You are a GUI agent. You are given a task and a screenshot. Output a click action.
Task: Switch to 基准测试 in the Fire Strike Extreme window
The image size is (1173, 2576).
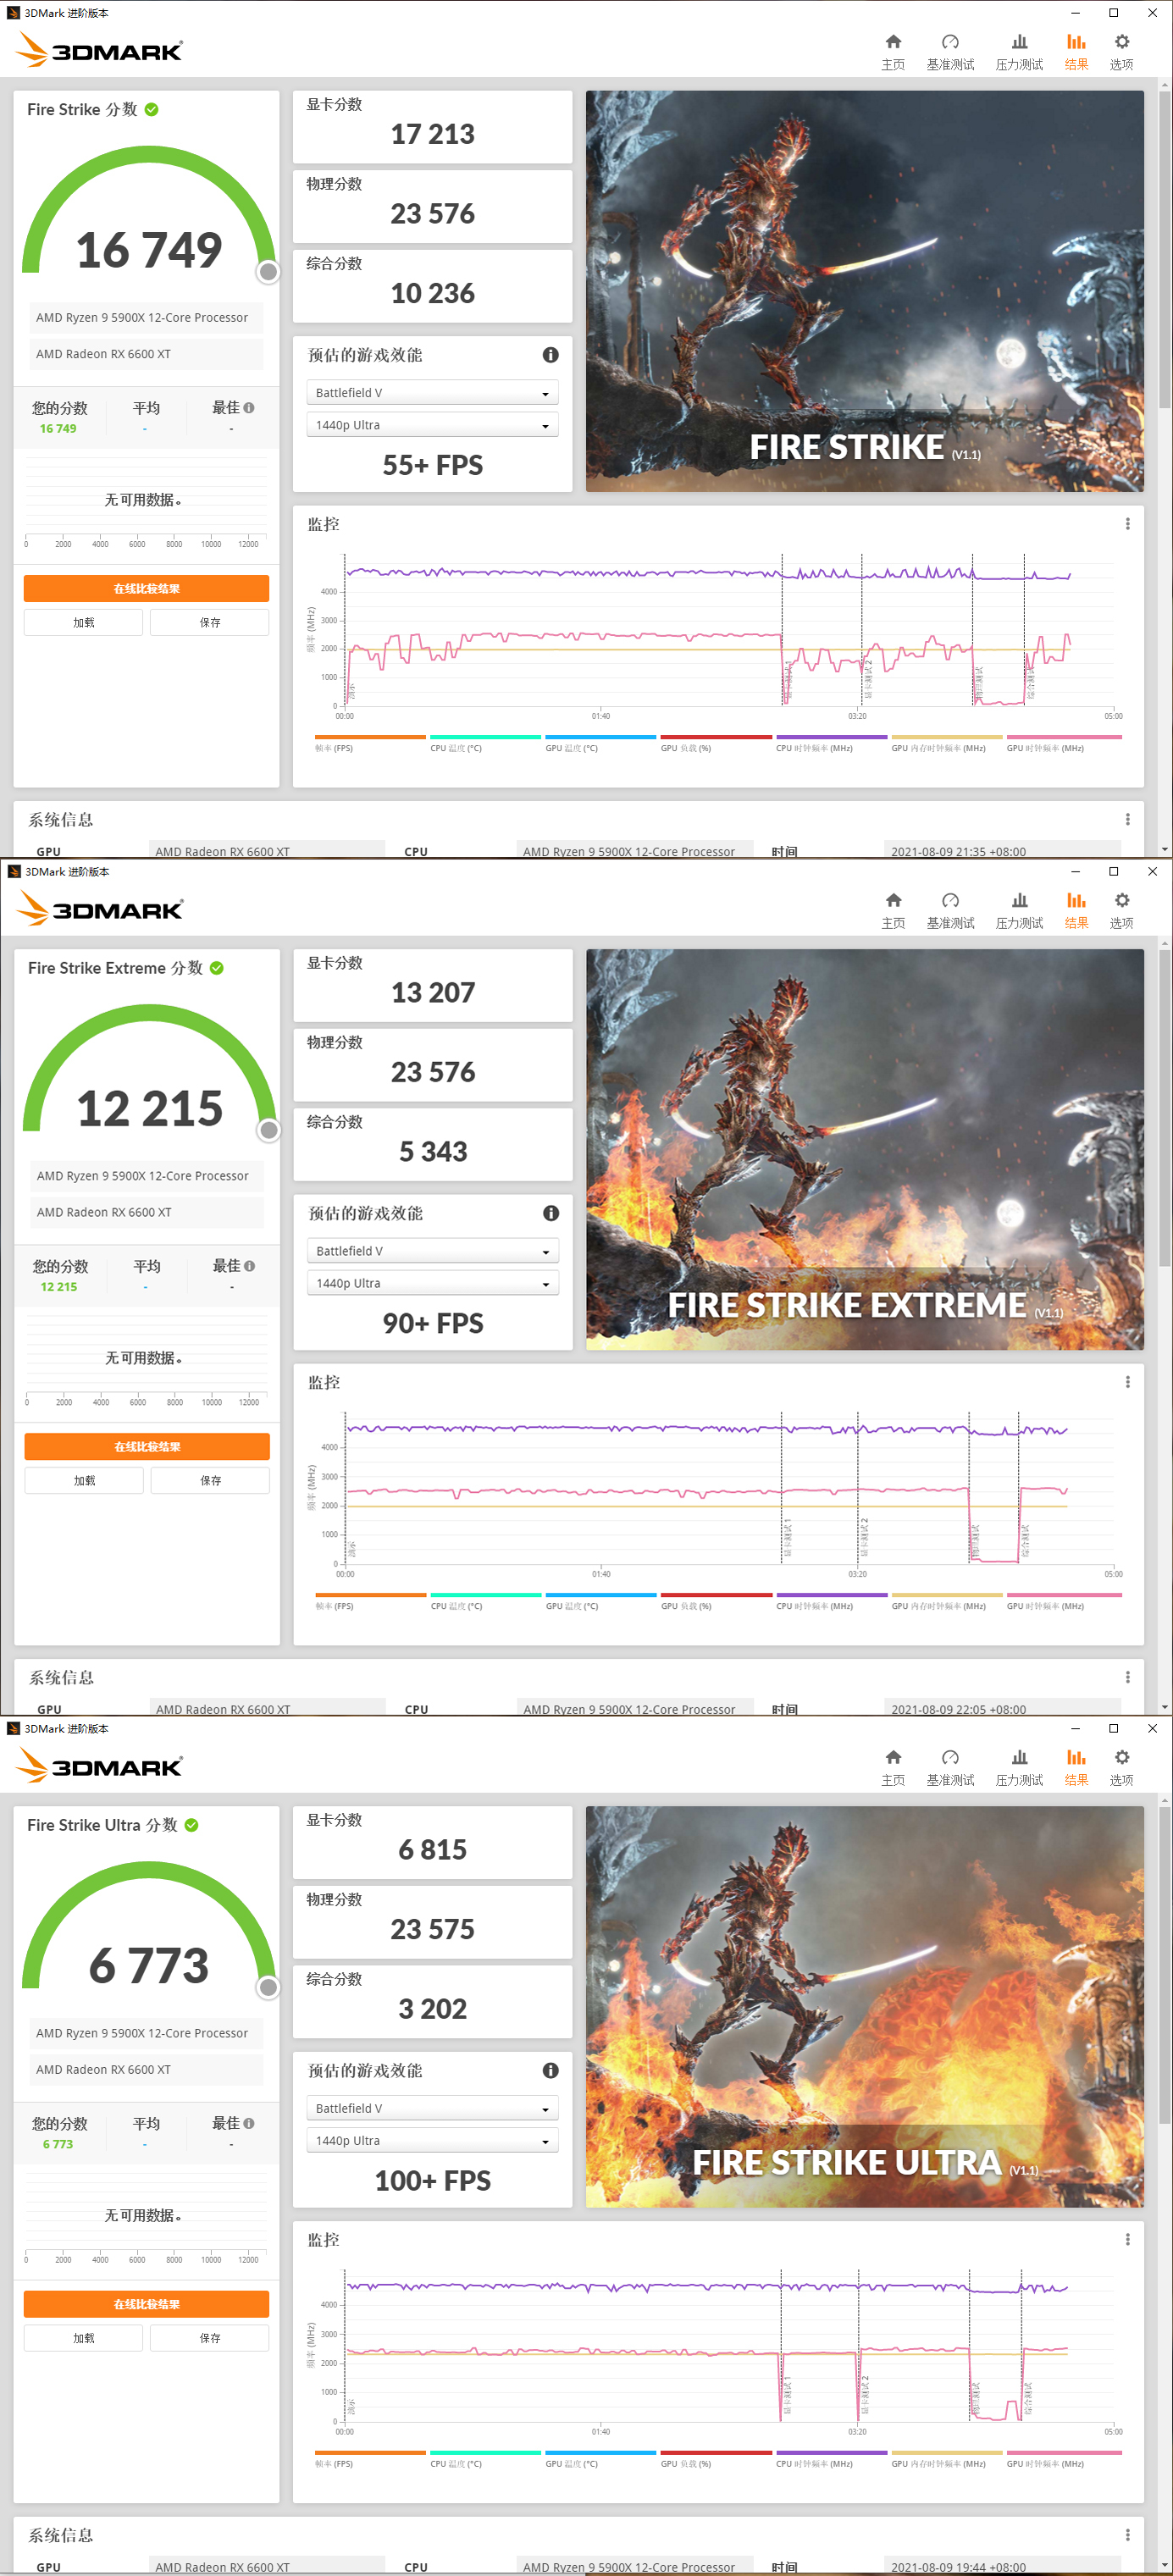[950, 911]
